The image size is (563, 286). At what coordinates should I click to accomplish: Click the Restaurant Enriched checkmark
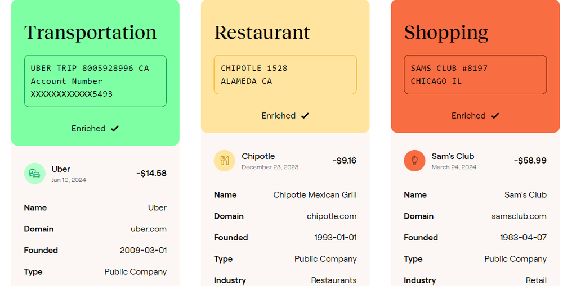(x=305, y=115)
